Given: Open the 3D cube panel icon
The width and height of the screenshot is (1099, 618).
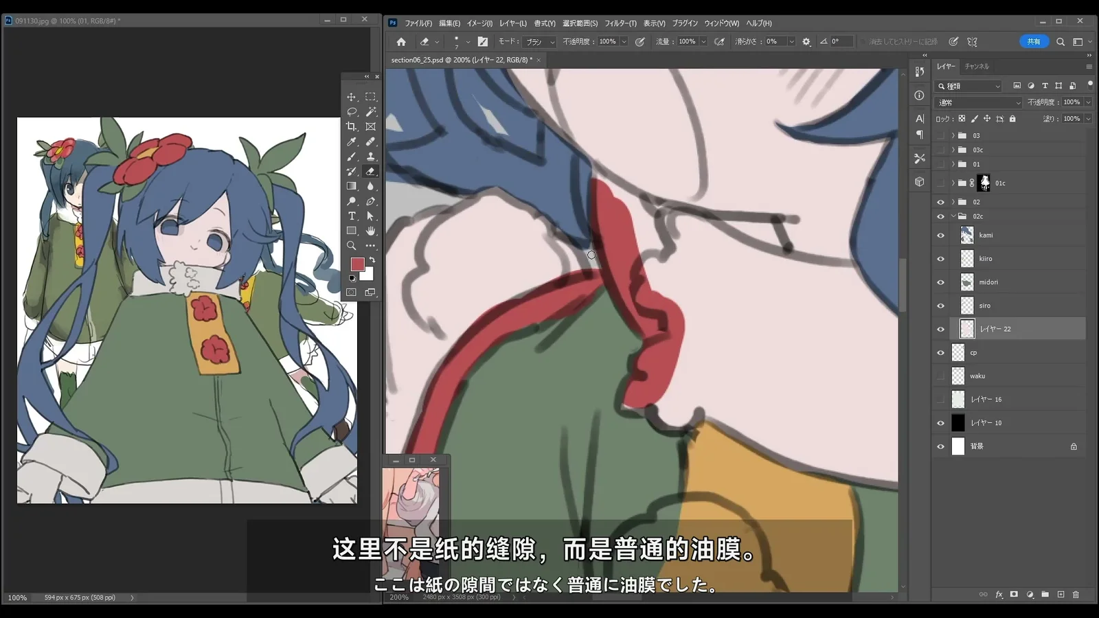Looking at the screenshot, I should [920, 182].
